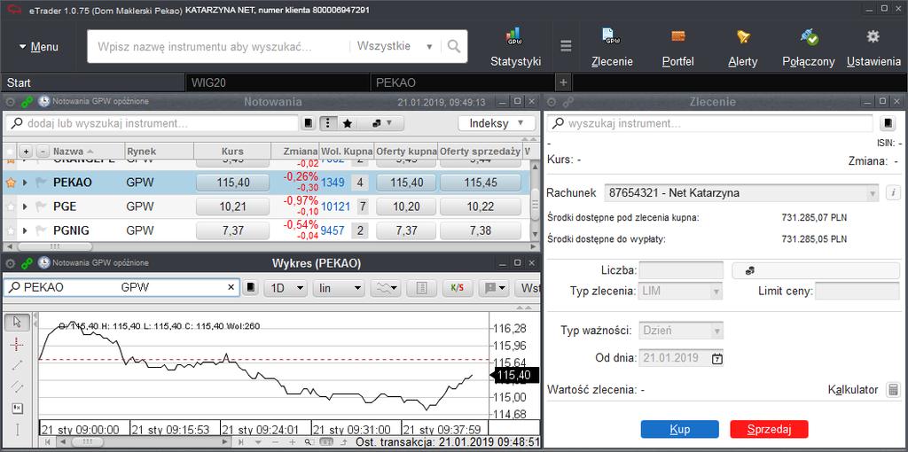Open the Indeksy dropdown
The image size is (908, 452).
(x=497, y=123)
